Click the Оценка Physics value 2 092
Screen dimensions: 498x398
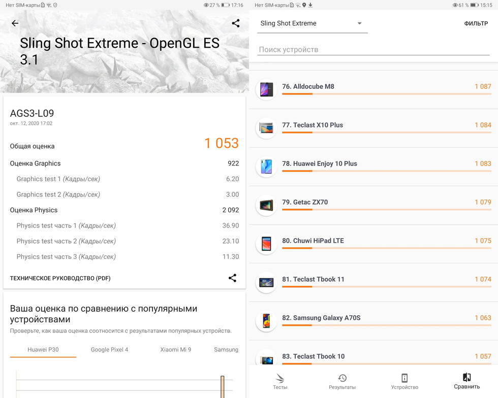click(231, 210)
